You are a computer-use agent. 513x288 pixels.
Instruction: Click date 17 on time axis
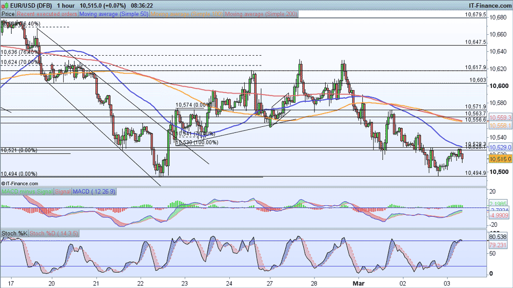click(x=11, y=283)
